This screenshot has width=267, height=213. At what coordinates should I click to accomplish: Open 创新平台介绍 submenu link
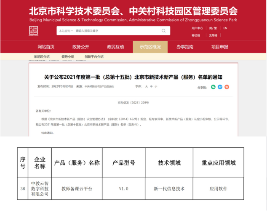[94, 56]
